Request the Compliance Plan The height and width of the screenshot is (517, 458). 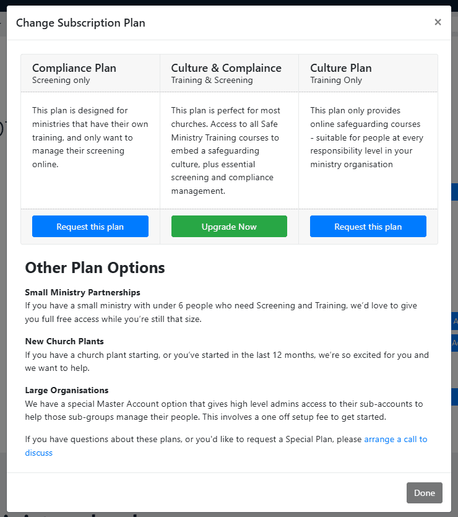(90, 227)
